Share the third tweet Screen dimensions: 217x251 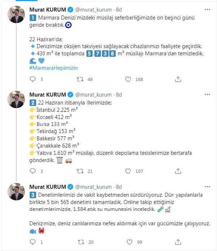click(178, 242)
